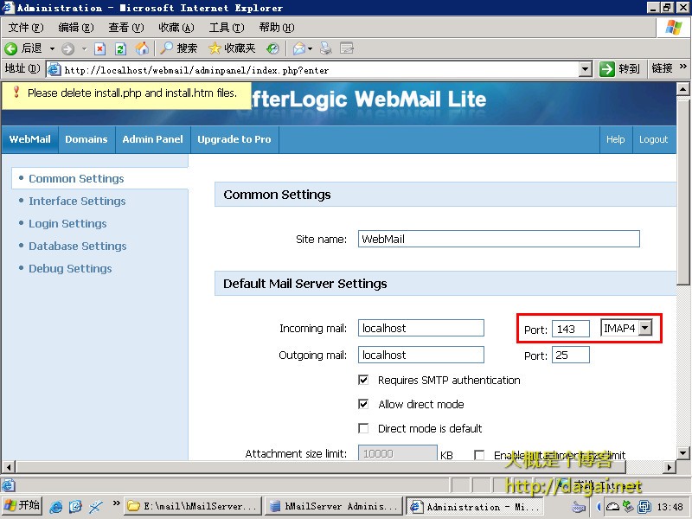The image size is (692, 519).
Task: Uncheck Allow direct mode
Action: 363,404
